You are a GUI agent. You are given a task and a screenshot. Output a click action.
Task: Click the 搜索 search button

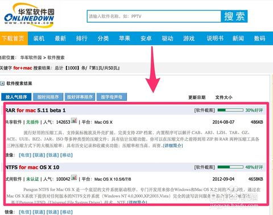pyautogui.click(x=234, y=17)
